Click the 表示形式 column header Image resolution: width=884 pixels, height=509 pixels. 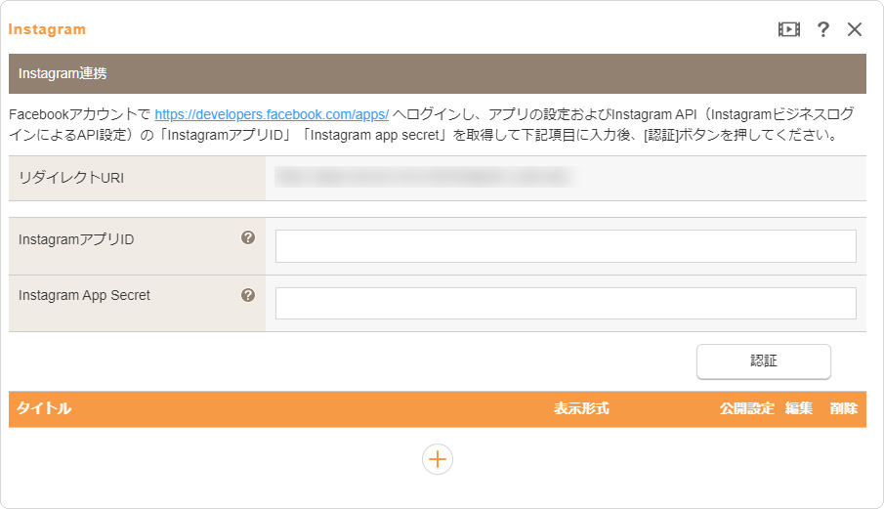tap(581, 408)
